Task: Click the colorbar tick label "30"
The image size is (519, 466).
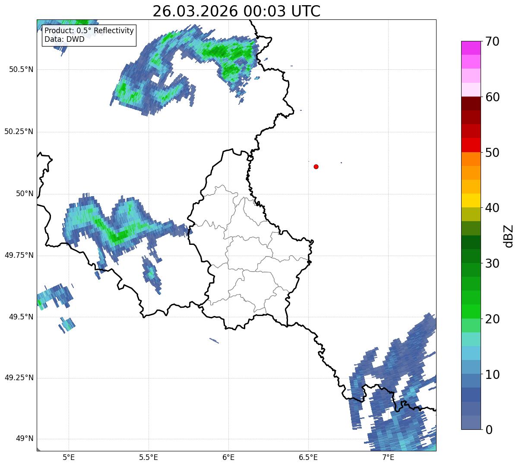Action: click(x=493, y=263)
